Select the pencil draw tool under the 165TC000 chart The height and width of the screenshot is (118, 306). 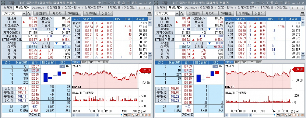137,115
